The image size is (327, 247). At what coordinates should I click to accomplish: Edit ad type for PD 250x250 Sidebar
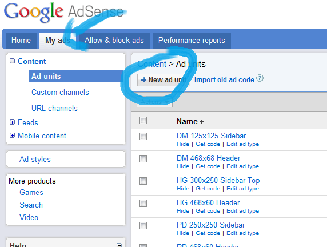point(243,233)
